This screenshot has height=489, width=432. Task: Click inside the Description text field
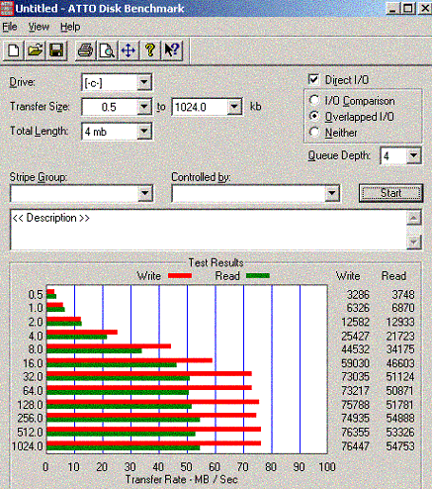click(x=209, y=230)
